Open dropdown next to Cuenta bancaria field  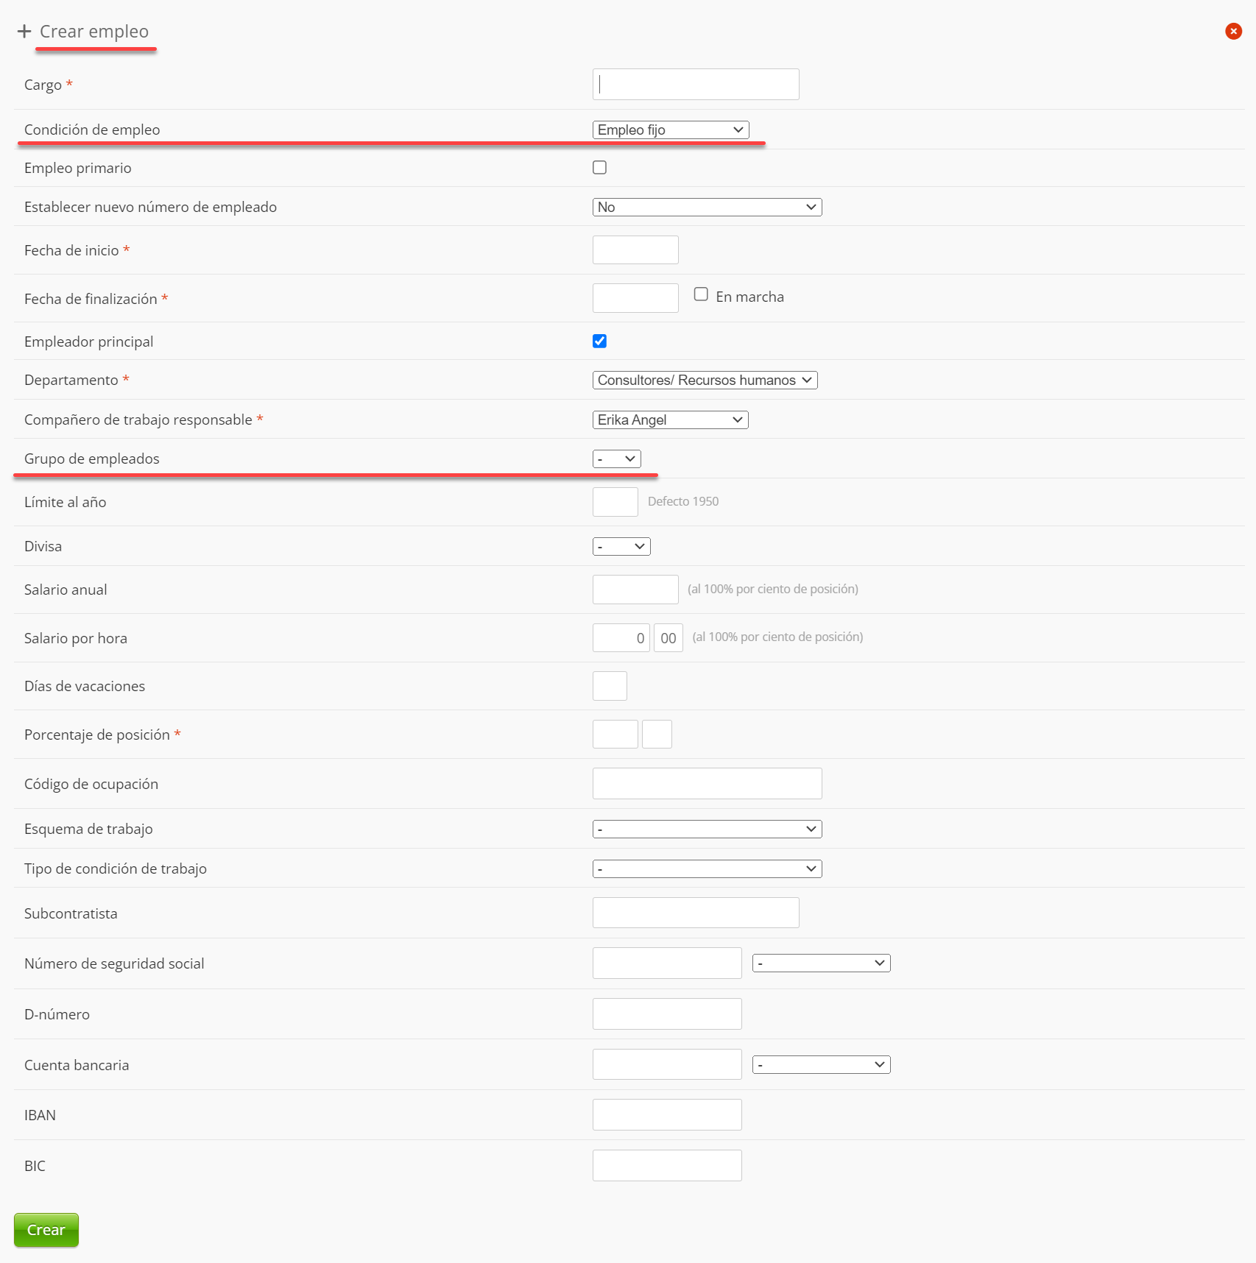pyautogui.click(x=821, y=1064)
